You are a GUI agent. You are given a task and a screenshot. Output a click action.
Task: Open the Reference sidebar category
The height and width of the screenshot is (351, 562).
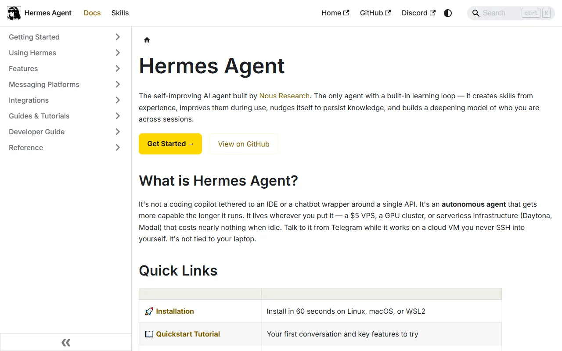(26, 148)
